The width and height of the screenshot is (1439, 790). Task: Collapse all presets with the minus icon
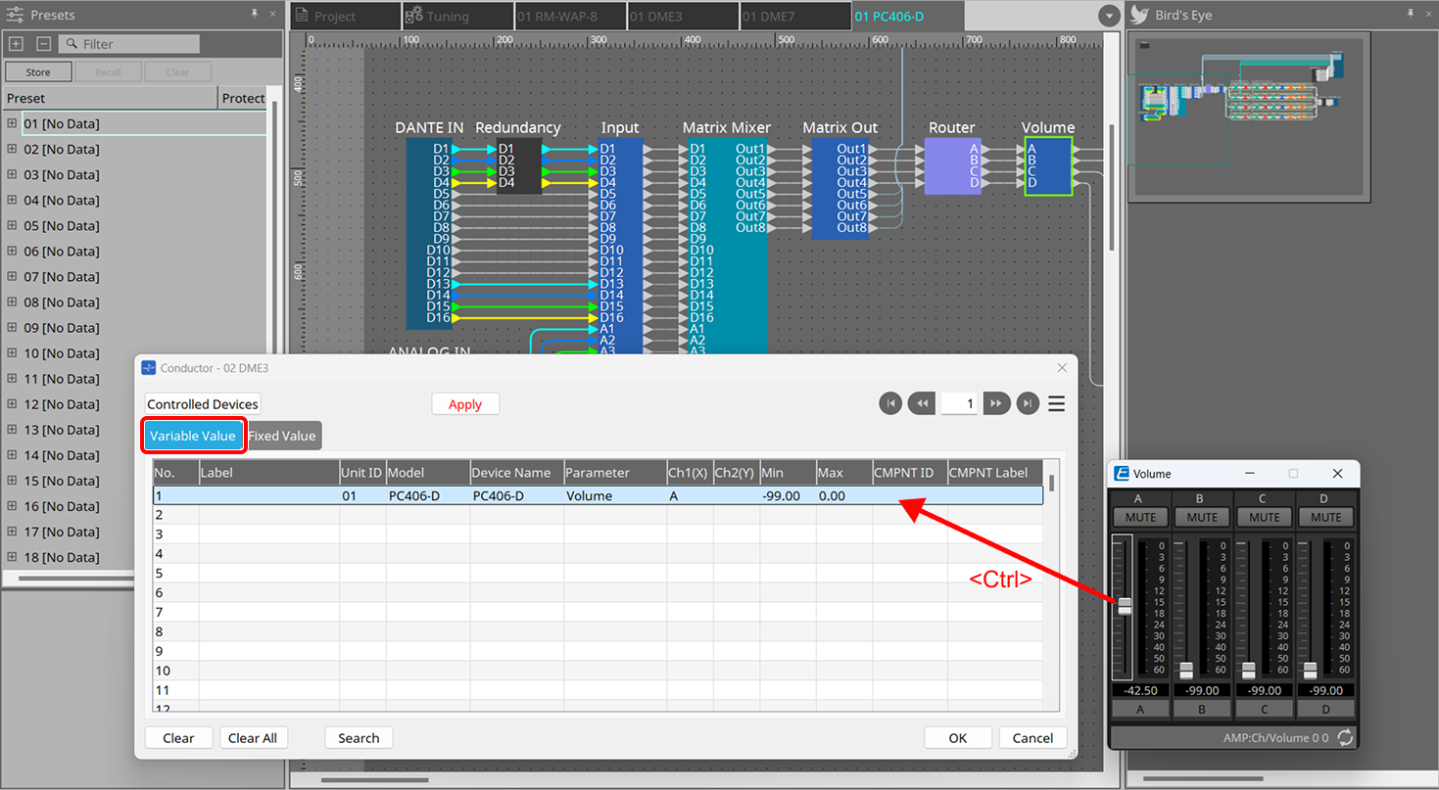(x=42, y=44)
